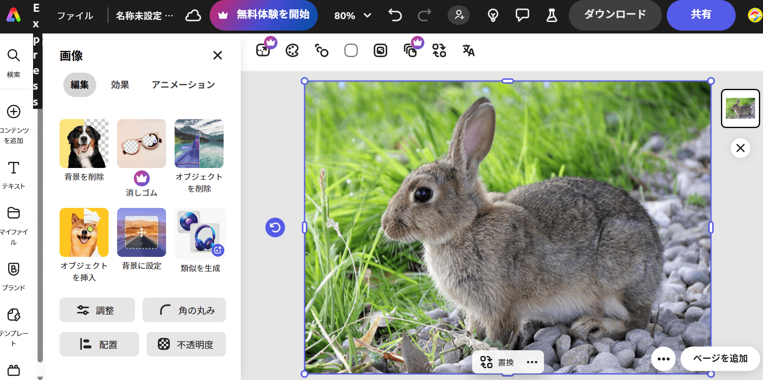The height and width of the screenshot is (380, 763).
Task: Open the Adobe Express home logo
Action: tap(13, 15)
